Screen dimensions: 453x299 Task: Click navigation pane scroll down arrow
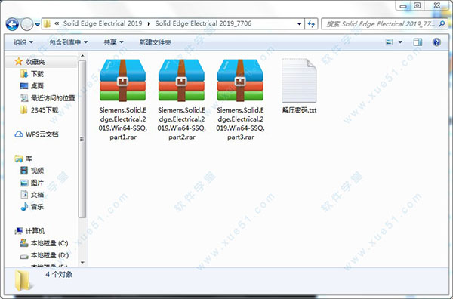click(x=82, y=262)
